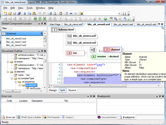Collapse xs:sequence node in Document Outline
The width and height of the screenshot is (166, 125).
(16, 82)
